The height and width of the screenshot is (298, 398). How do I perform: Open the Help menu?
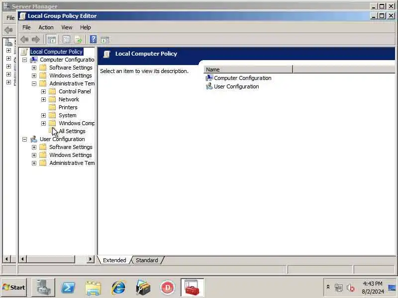pyautogui.click(x=86, y=27)
